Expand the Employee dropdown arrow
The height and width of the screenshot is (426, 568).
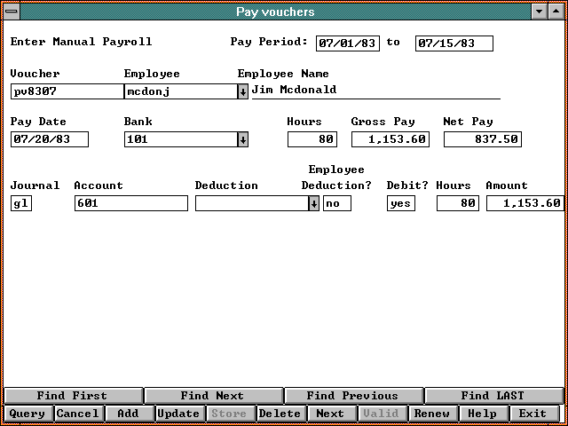pos(243,91)
